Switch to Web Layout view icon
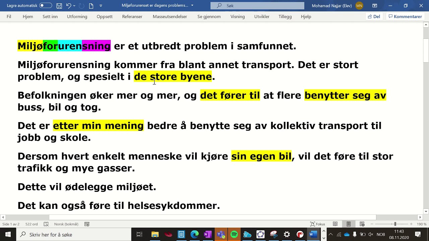 (x=362, y=224)
